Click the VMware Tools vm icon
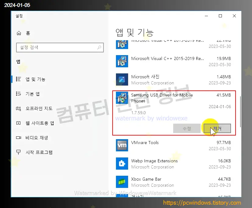252x208 pixels. [122, 145]
